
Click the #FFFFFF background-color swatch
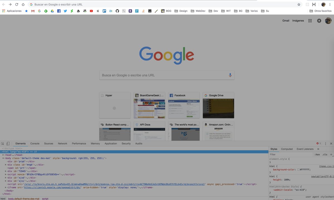(x=298, y=170)
